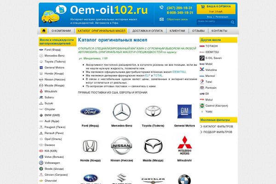Open Yokki in other oils list

[209, 112]
